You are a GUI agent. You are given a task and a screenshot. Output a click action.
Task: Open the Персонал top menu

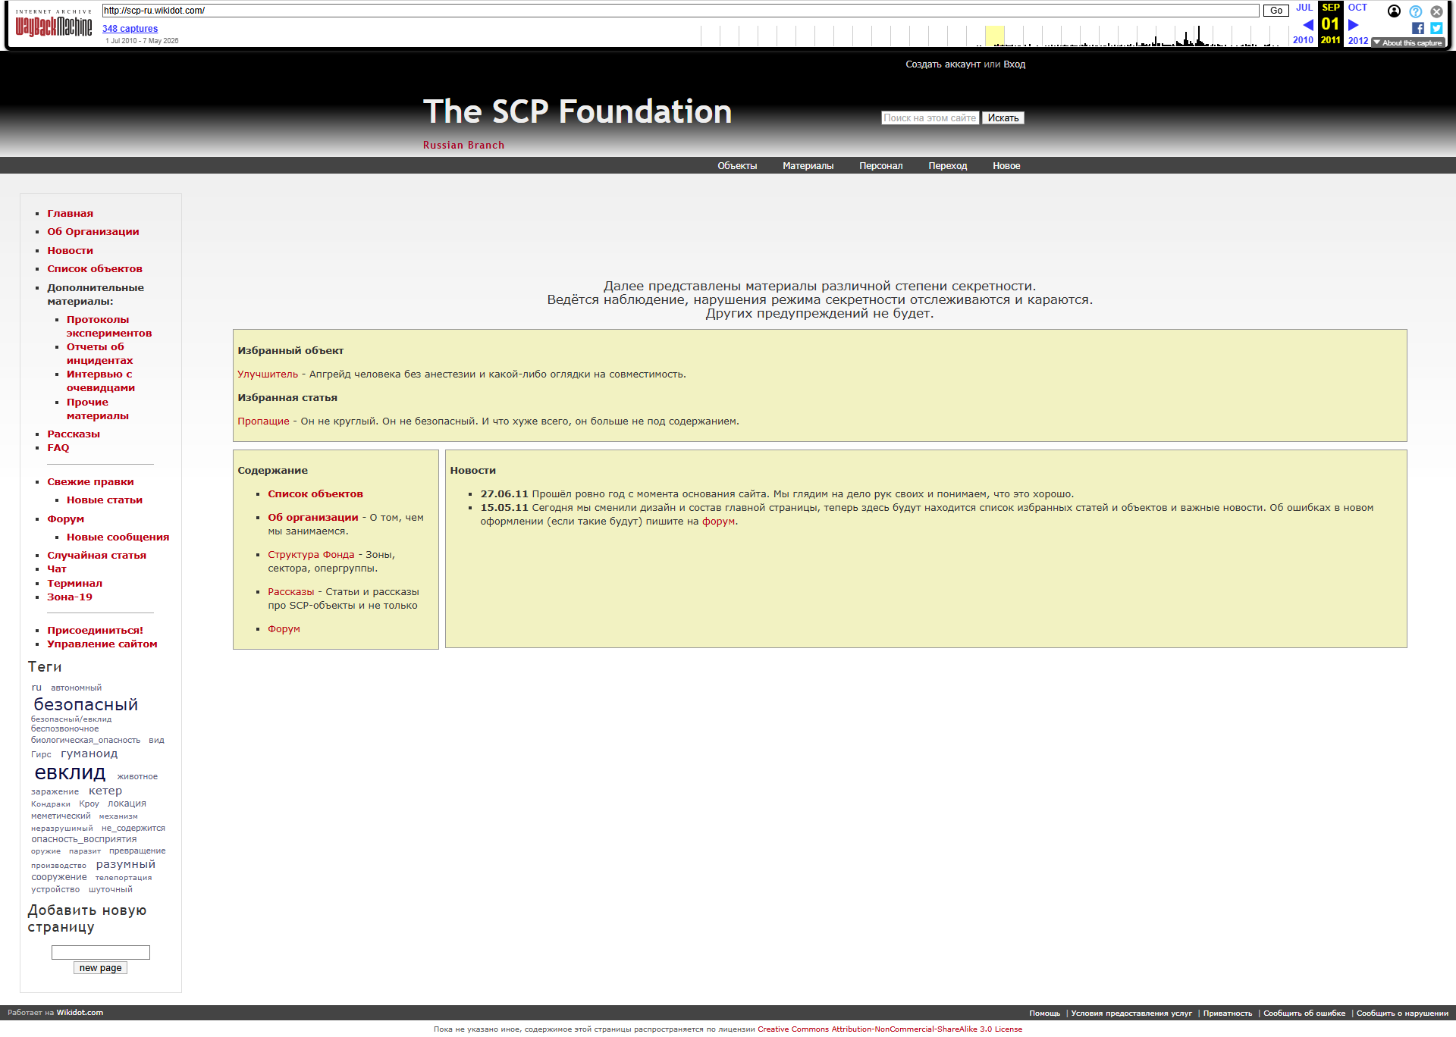coord(880,166)
